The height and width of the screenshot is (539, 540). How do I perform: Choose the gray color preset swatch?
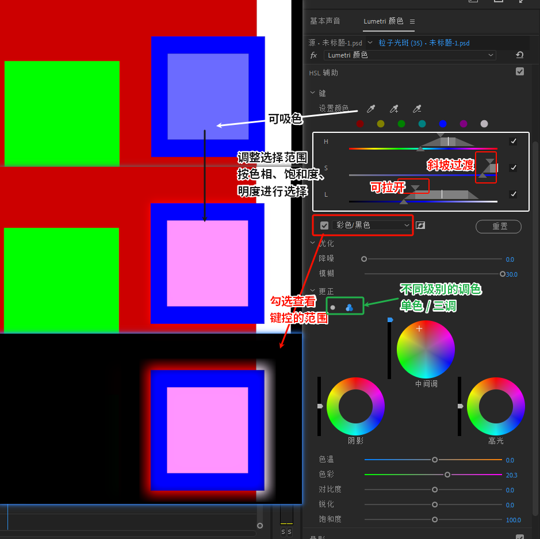(x=484, y=124)
